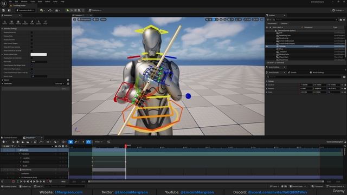Toggle the Hide Control Shapes checkbox
The width and height of the screenshot is (347, 195).
pyautogui.click(x=31, y=43)
